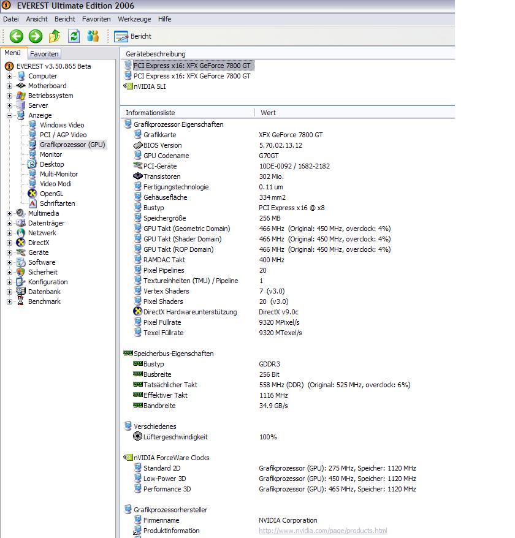
Task: Expand the Motherboard tree node
Action: [x=10, y=86]
